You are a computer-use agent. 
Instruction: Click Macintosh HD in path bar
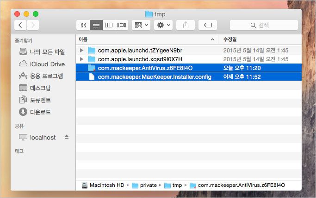point(103,185)
